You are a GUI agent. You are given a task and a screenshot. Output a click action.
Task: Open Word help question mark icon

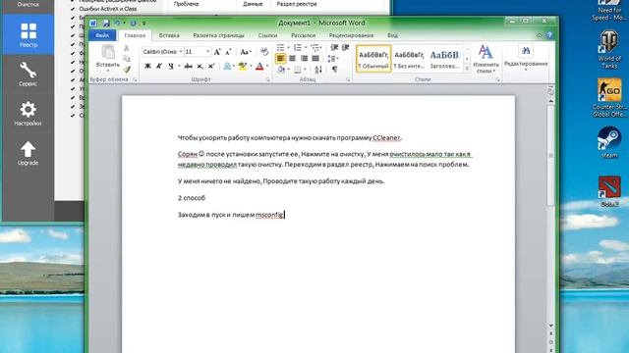click(x=549, y=35)
